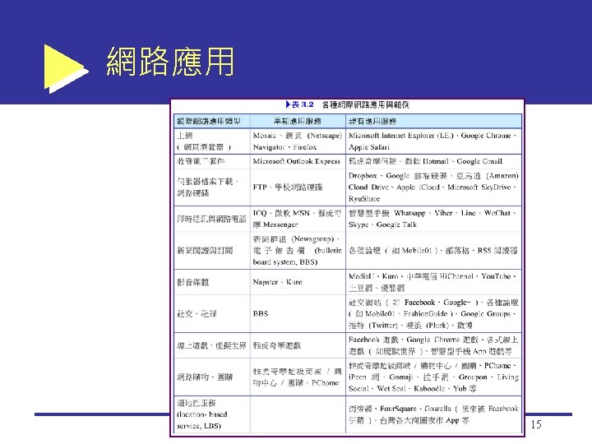The image size is (592, 444).
Task: Click the yellow arrow bullet beside the title
Action: [x=65, y=69]
